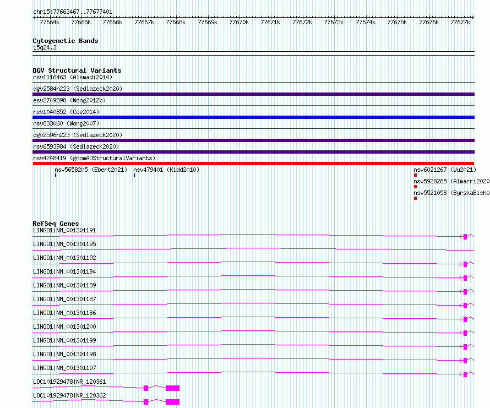Click the nsv6593984 (Sedlazeck2020) variant label
490x408 pixels.
click(x=76, y=146)
